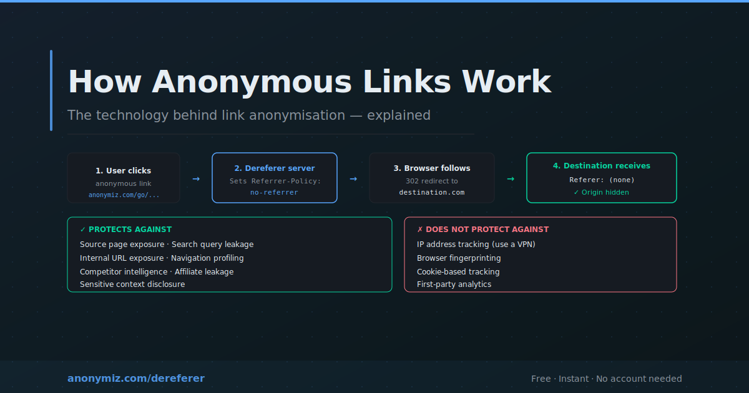This screenshot has height=393, width=749.
Task: Click the subtitle about link anonymisation technology
Action: [x=249, y=115]
